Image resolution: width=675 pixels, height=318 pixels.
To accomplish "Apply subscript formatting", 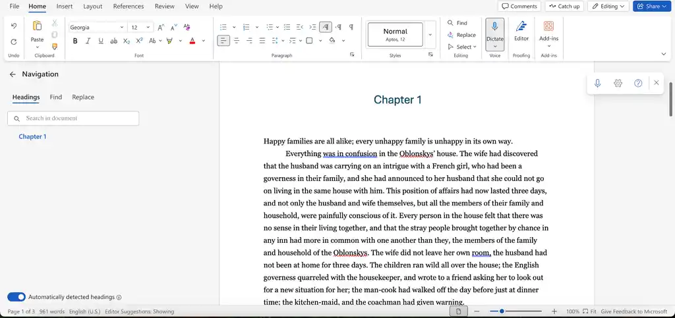I will click(127, 41).
